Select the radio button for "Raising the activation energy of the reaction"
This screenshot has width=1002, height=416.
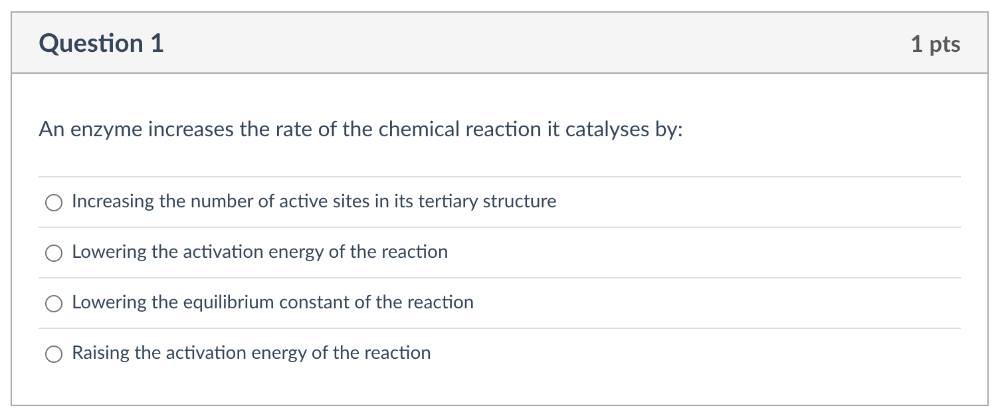(x=53, y=354)
